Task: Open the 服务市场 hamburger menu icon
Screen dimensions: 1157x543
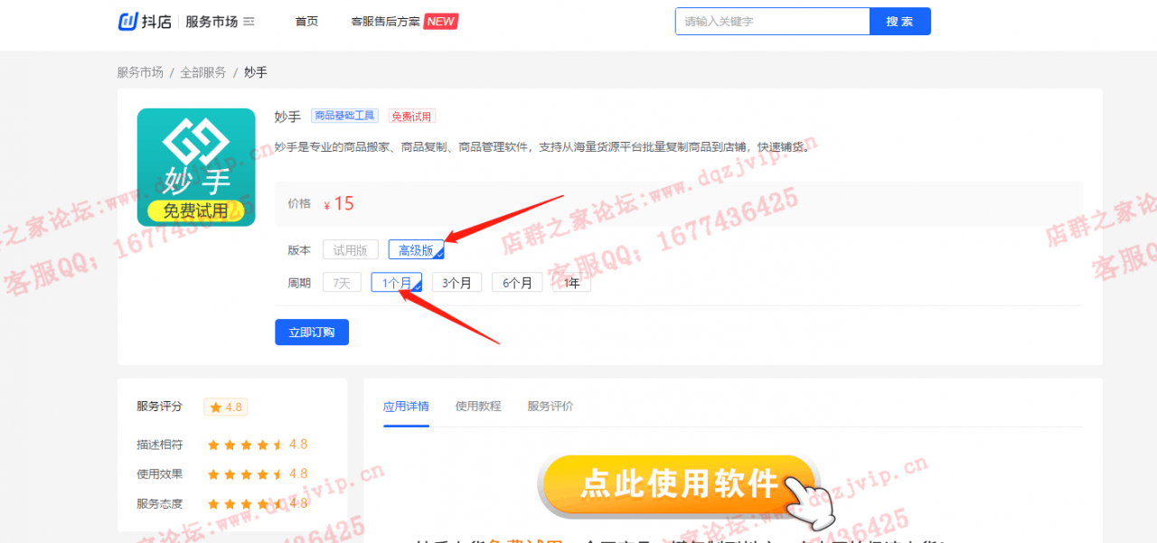Action: pyautogui.click(x=249, y=22)
